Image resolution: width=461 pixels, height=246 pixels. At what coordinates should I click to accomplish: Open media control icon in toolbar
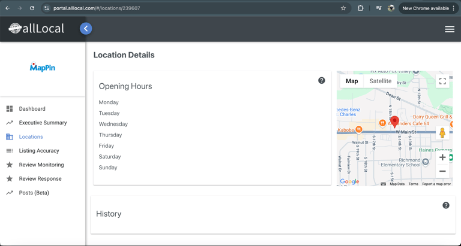[379, 8]
